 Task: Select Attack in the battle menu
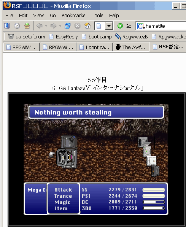(63, 190)
